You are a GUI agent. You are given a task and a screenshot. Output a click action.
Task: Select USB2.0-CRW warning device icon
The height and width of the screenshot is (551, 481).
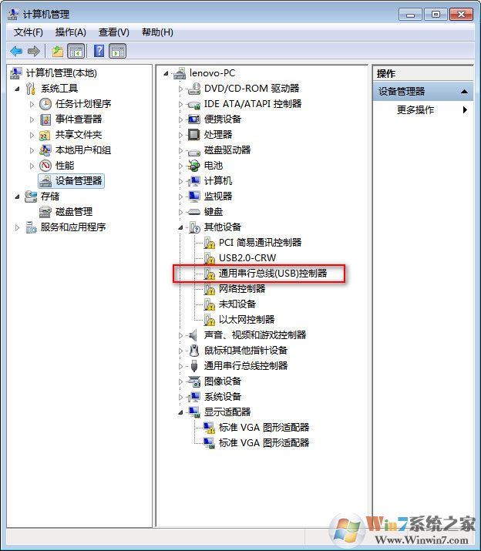(x=210, y=258)
